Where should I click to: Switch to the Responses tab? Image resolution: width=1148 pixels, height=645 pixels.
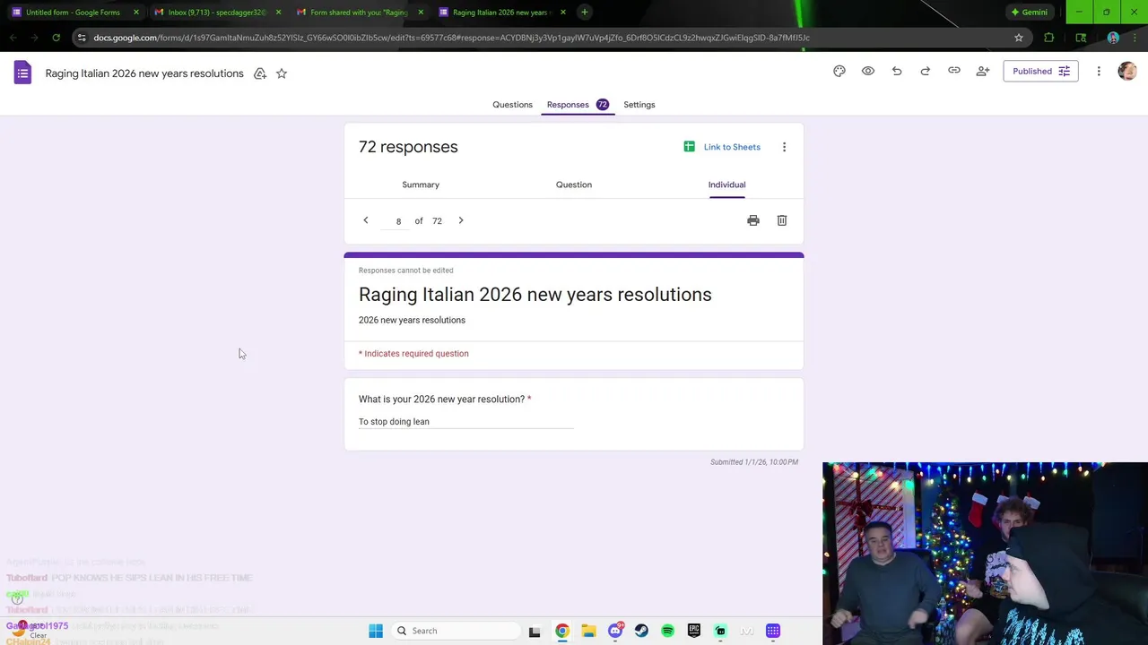point(578,105)
